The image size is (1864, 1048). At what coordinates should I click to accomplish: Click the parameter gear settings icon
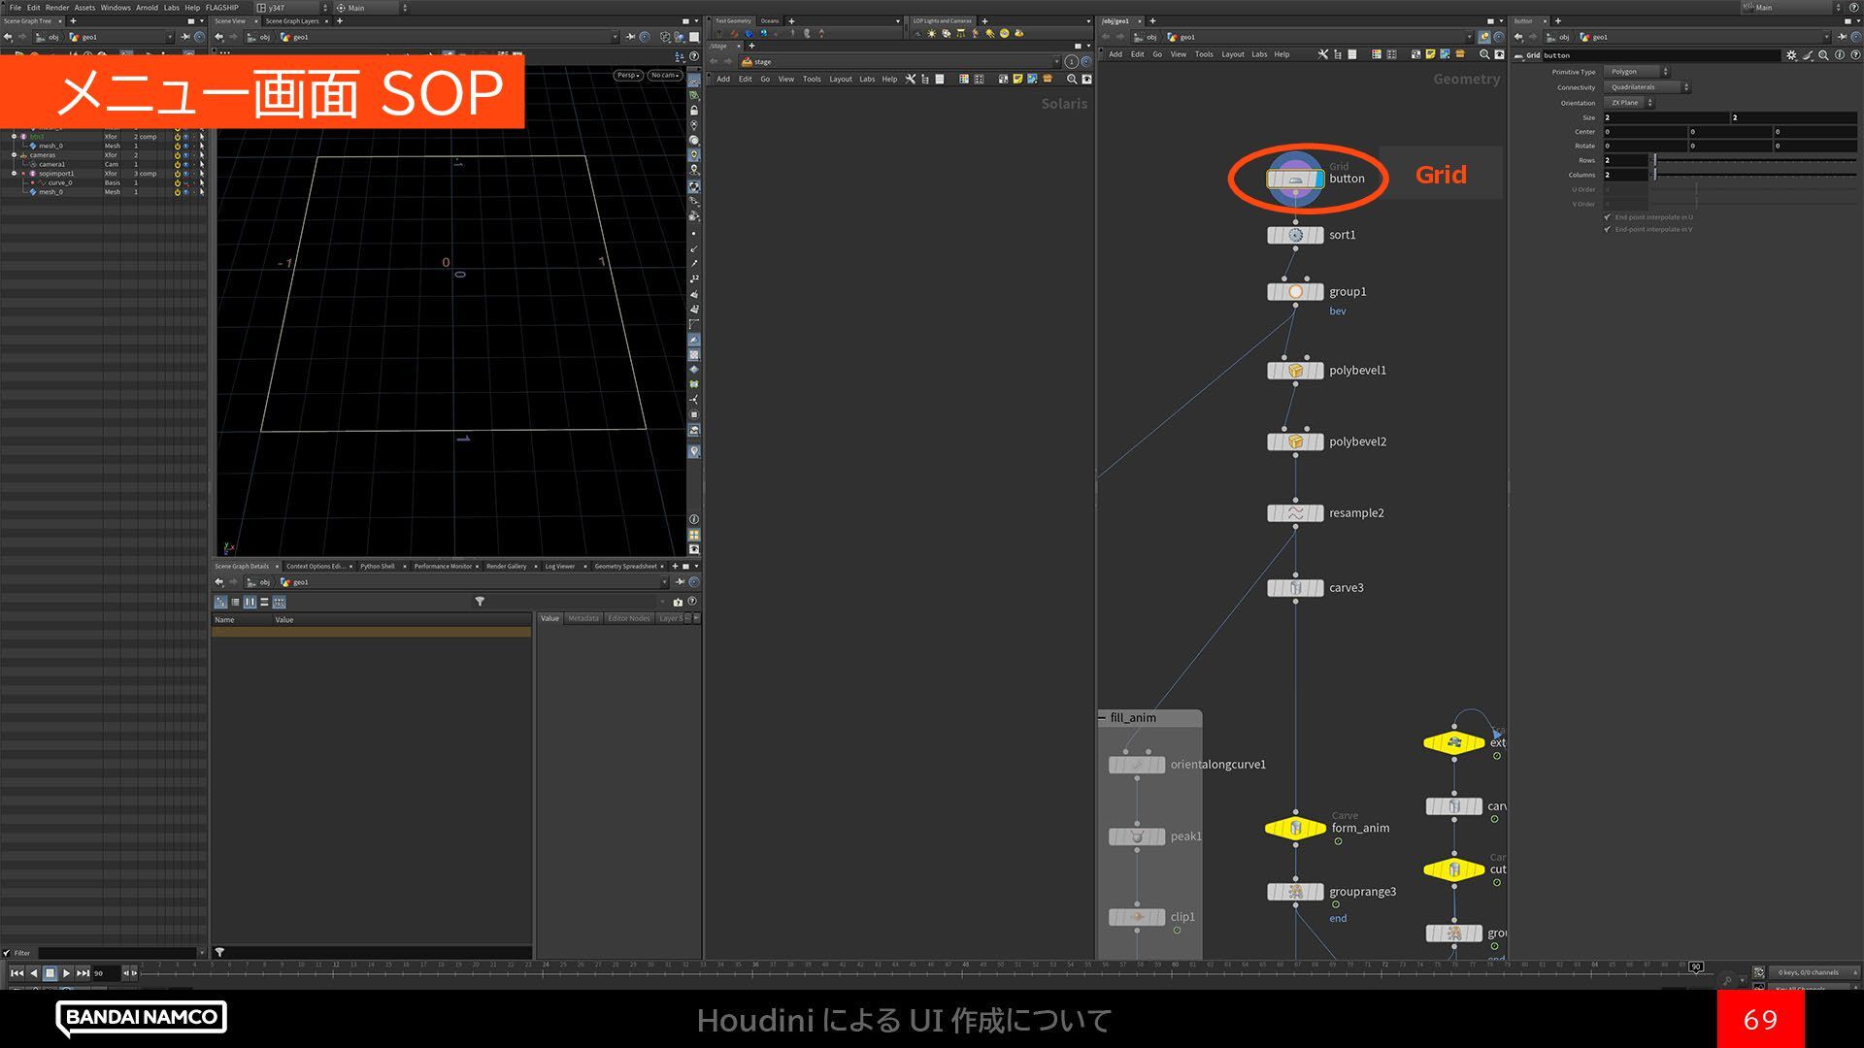(1791, 55)
